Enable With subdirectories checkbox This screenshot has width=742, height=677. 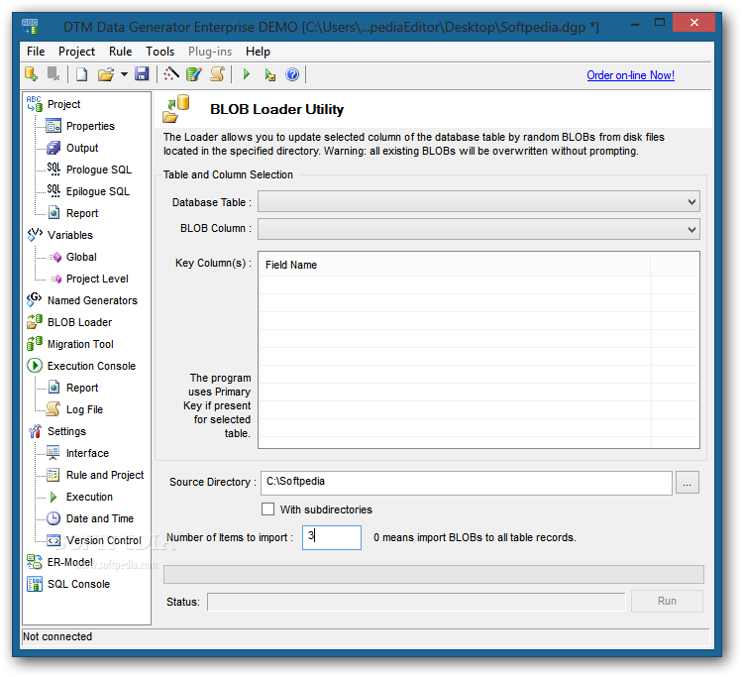pos(267,508)
